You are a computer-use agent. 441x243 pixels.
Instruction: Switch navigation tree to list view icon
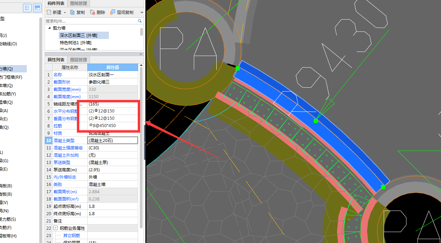[x=27, y=8]
